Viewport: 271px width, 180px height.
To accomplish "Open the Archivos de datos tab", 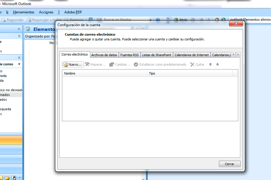I will click(104, 55).
